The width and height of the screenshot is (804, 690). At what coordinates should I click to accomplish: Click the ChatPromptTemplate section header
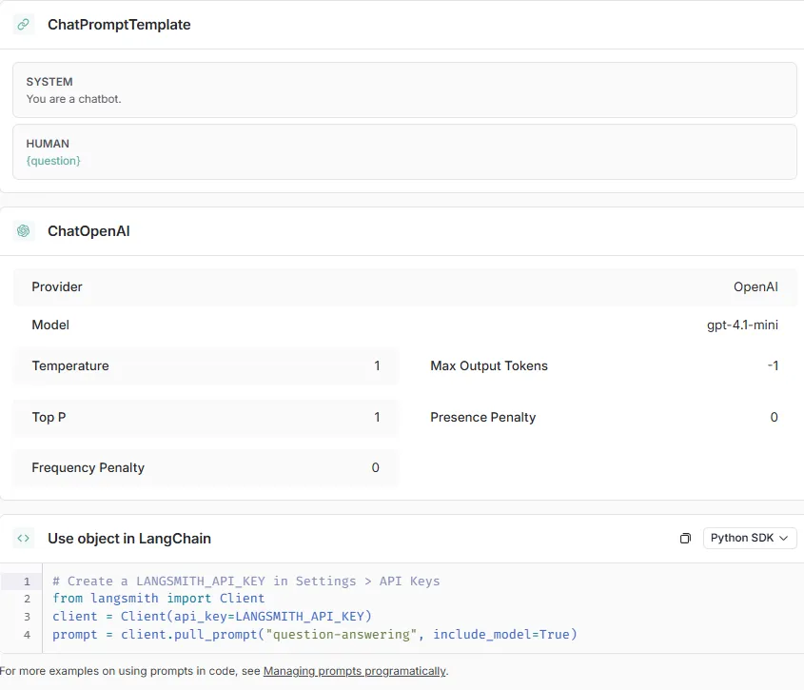pos(119,25)
